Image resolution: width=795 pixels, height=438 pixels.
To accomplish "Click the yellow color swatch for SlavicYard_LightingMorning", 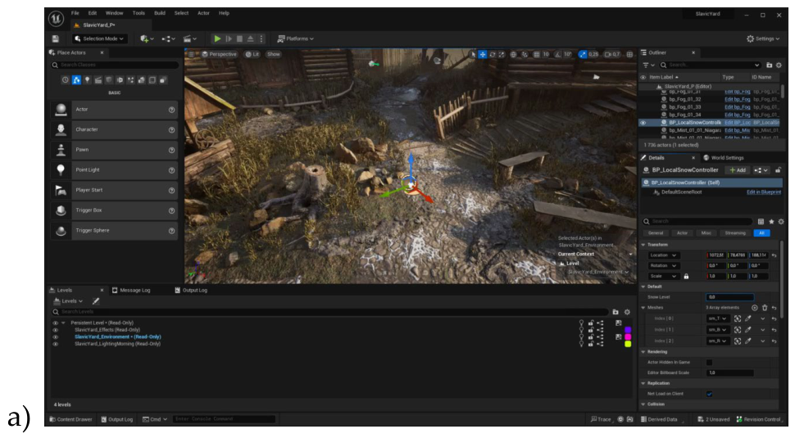I will (x=628, y=344).
